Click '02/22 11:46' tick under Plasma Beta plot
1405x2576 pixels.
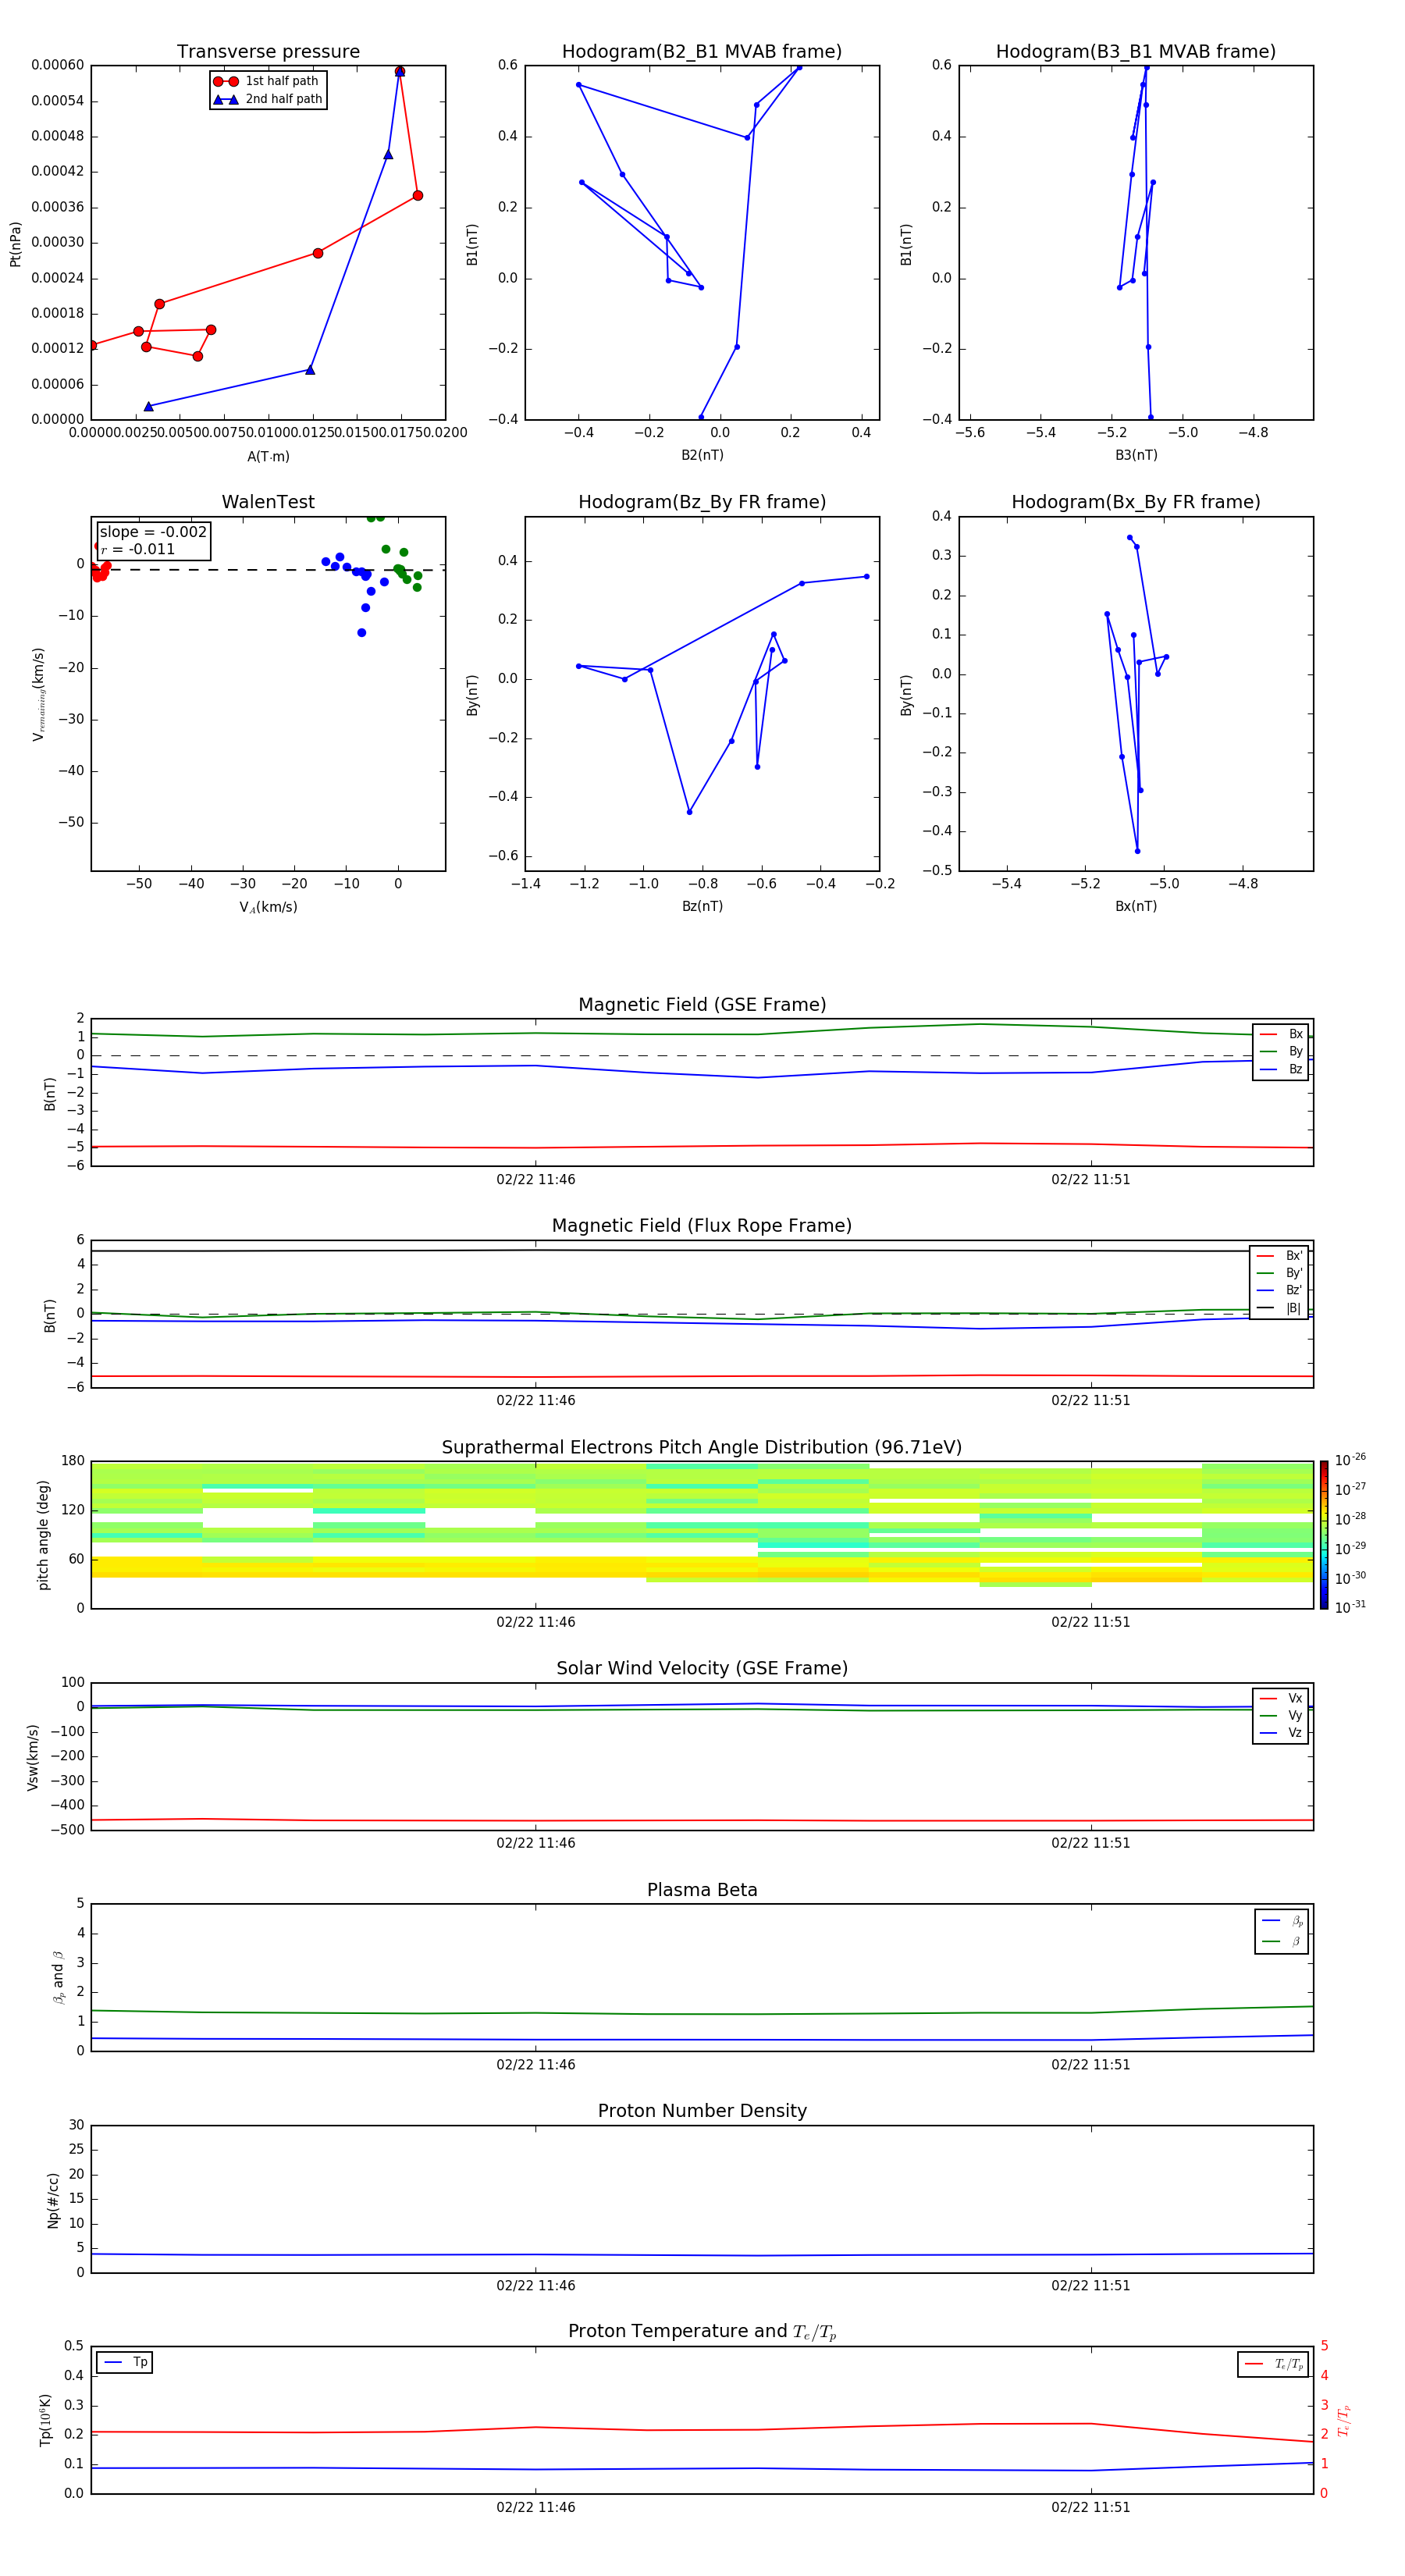click(536, 2064)
